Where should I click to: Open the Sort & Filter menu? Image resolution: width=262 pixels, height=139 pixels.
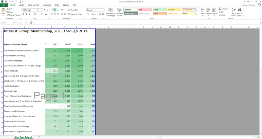(234, 12)
